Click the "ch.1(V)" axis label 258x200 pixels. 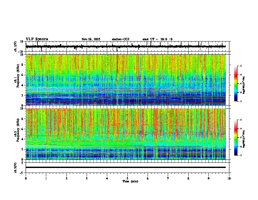(x=16, y=46)
